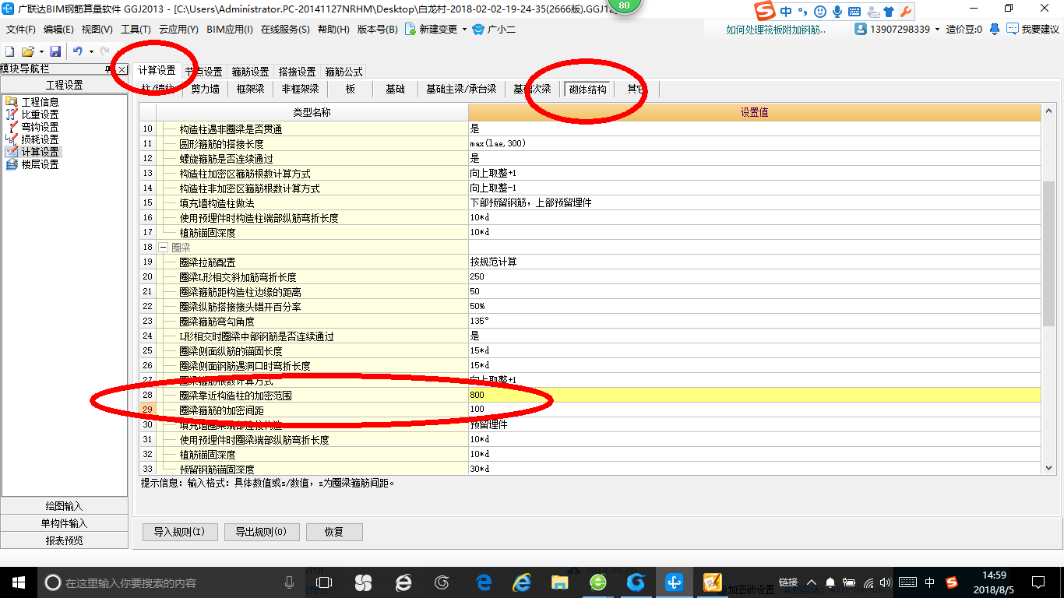The image size is (1064, 598).
Task: Open the 版本号(B) menu
Action: coord(377,30)
